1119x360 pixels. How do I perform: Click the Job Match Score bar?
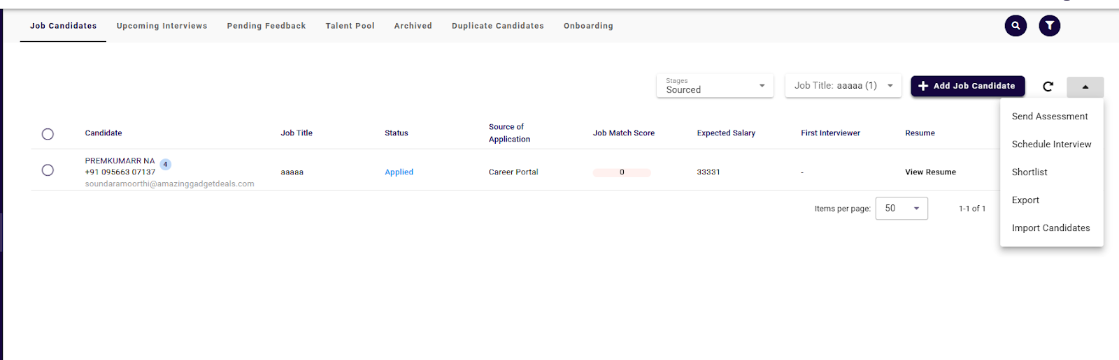coord(622,172)
